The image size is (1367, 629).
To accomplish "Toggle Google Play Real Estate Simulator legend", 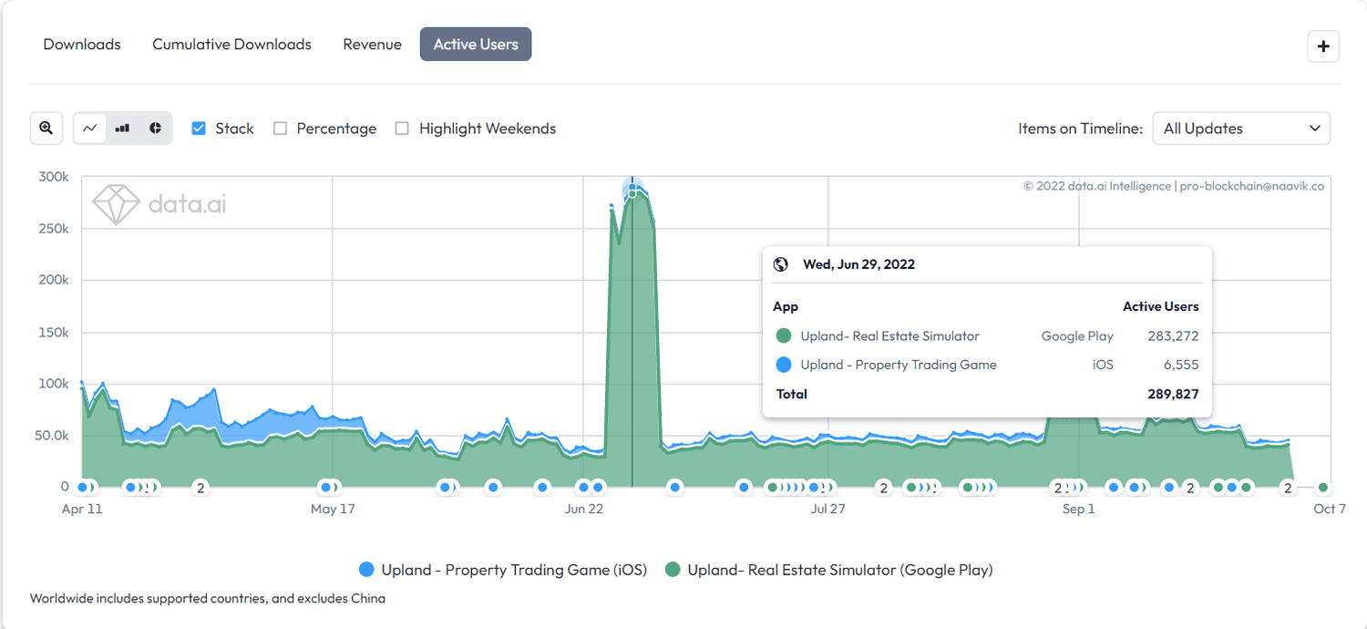I will (x=828, y=570).
